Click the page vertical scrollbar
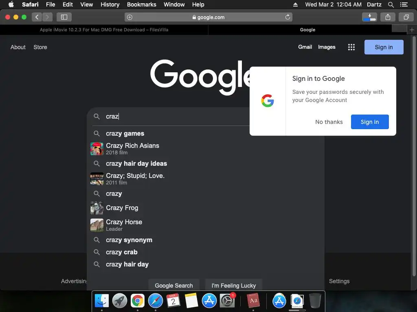Screen dimensions: 417x312 point(414,156)
